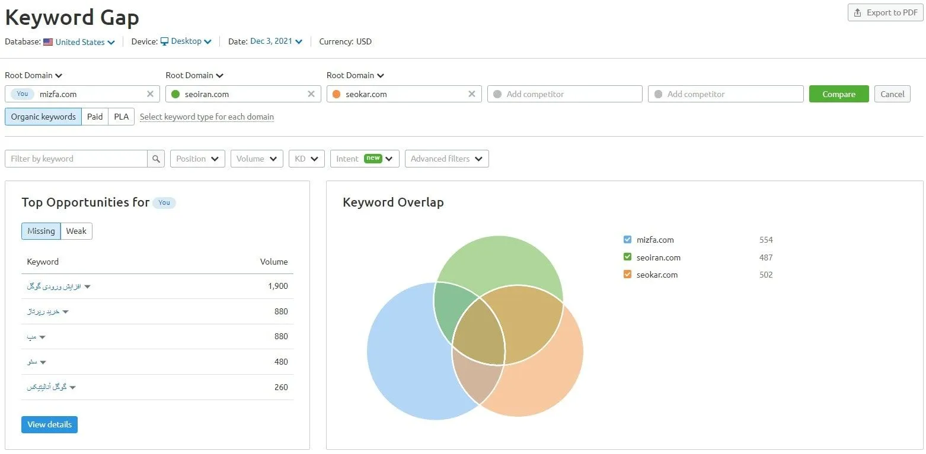
Task: Select the Missing opportunities toggle
Action: [41, 231]
